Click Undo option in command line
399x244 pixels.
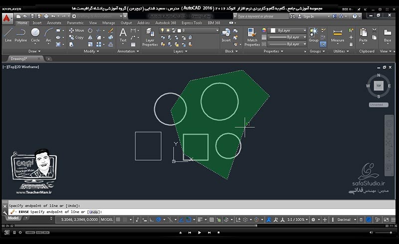(94, 212)
